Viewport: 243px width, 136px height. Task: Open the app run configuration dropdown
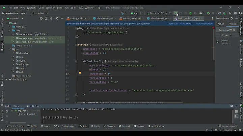pyautogui.click(x=136, y=13)
